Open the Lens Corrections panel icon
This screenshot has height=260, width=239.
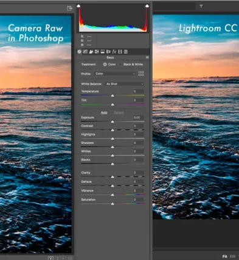(108, 52)
